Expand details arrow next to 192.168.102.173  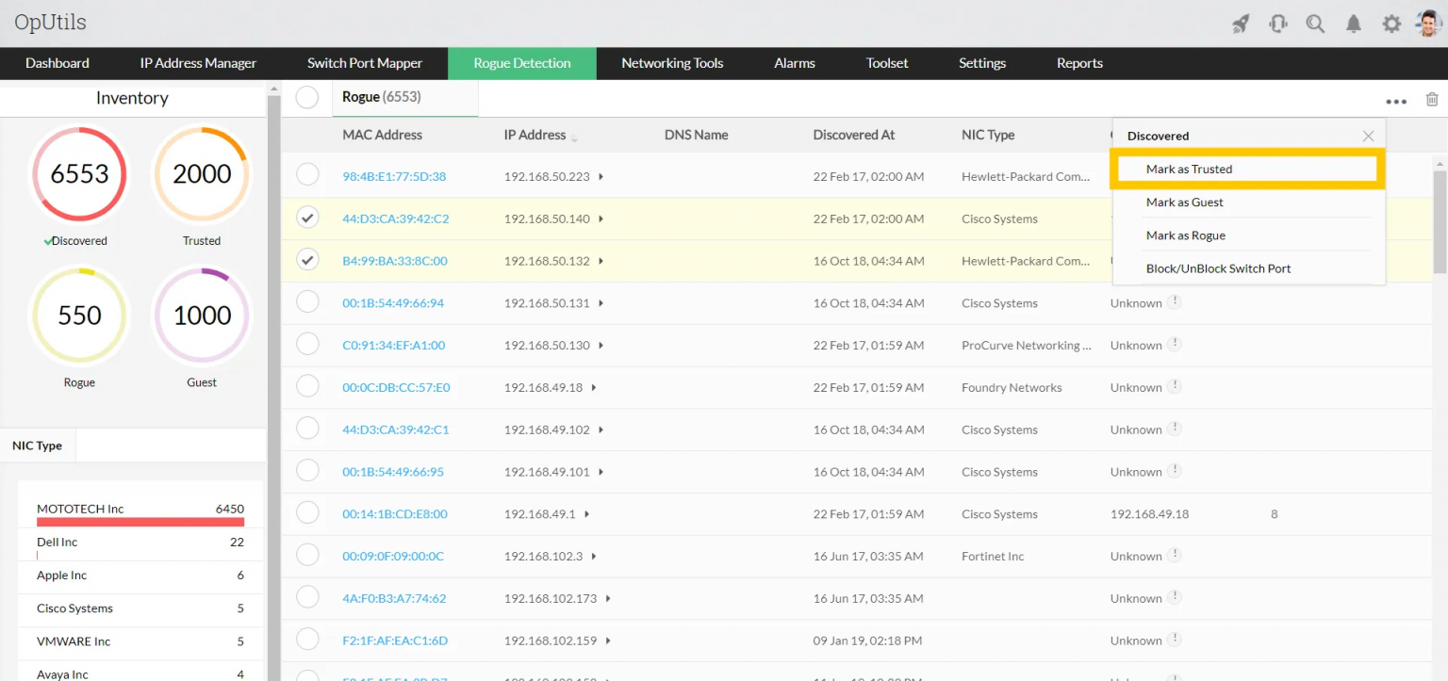[x=607, y=597]
